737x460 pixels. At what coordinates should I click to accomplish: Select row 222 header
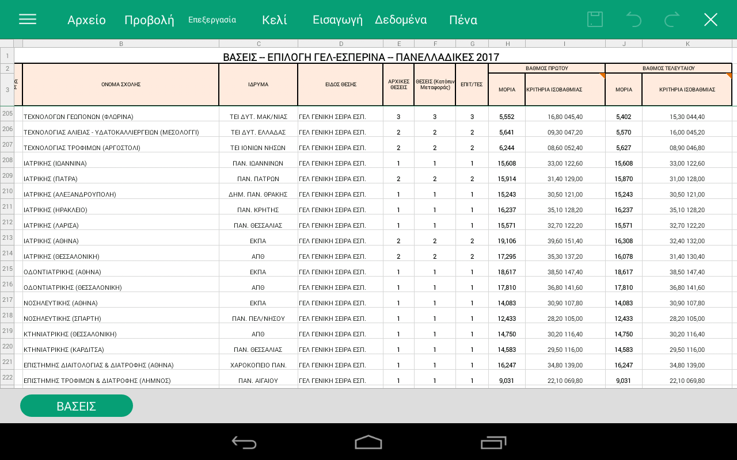[7, 377]
